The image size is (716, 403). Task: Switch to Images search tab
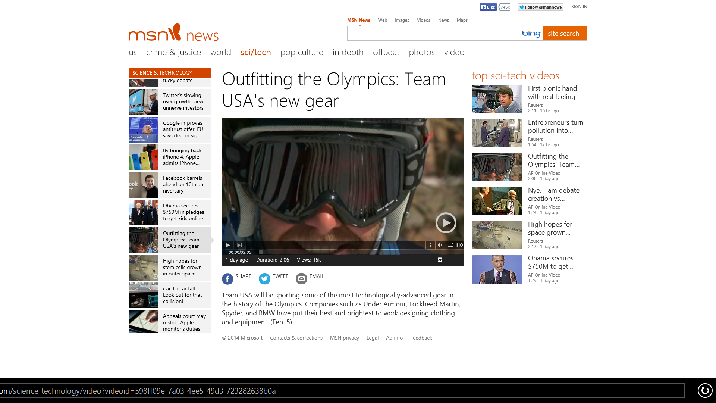click(402, 20)
